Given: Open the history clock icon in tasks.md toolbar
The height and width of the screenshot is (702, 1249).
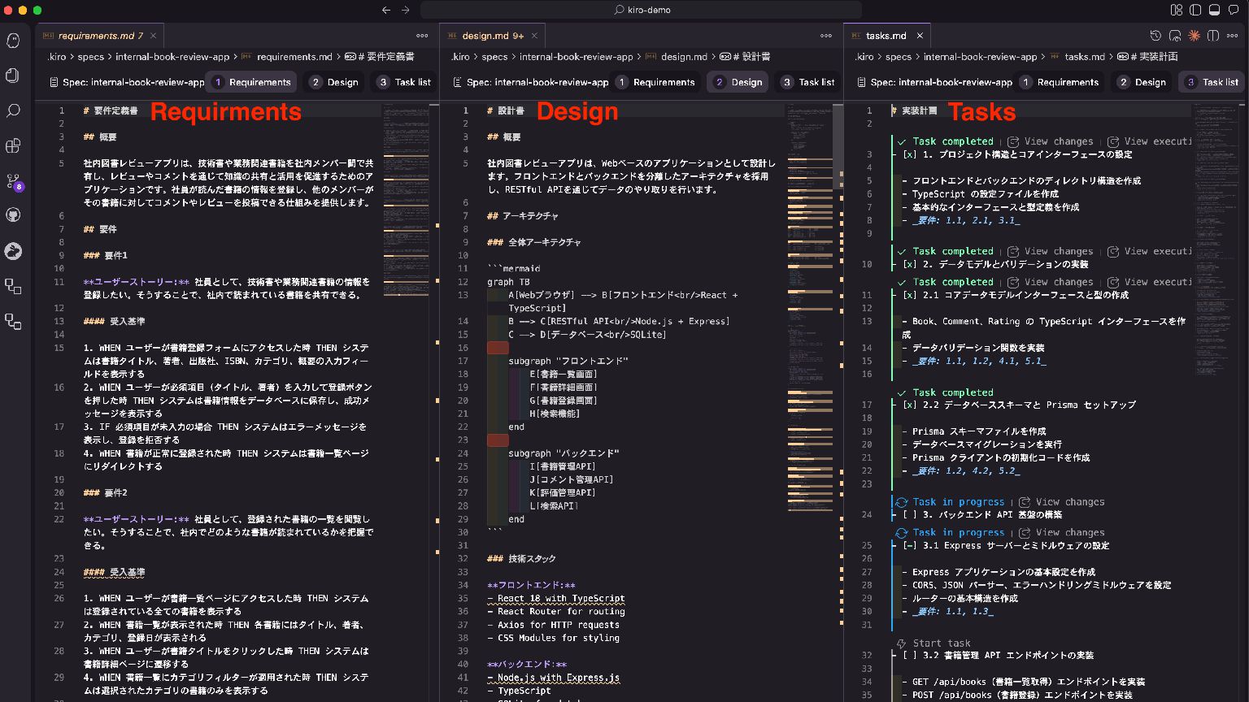Looking at the screenshot, I should [x=1155, y=36].
